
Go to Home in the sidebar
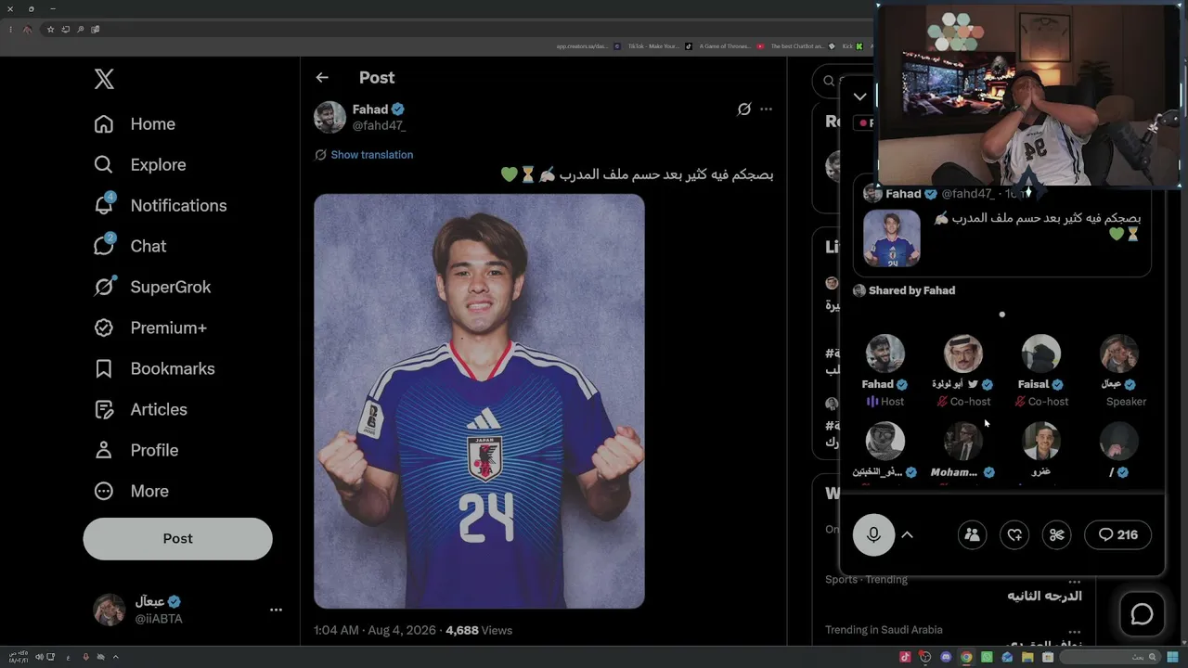[135, 123]
